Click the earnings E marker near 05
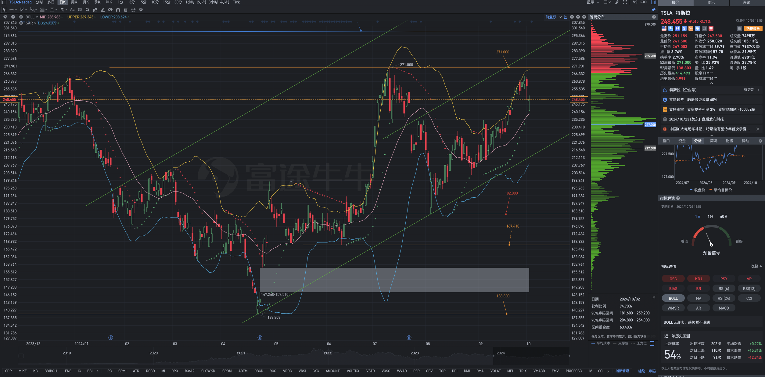Viewport: 765px width, 377px height. click(260, 338)
